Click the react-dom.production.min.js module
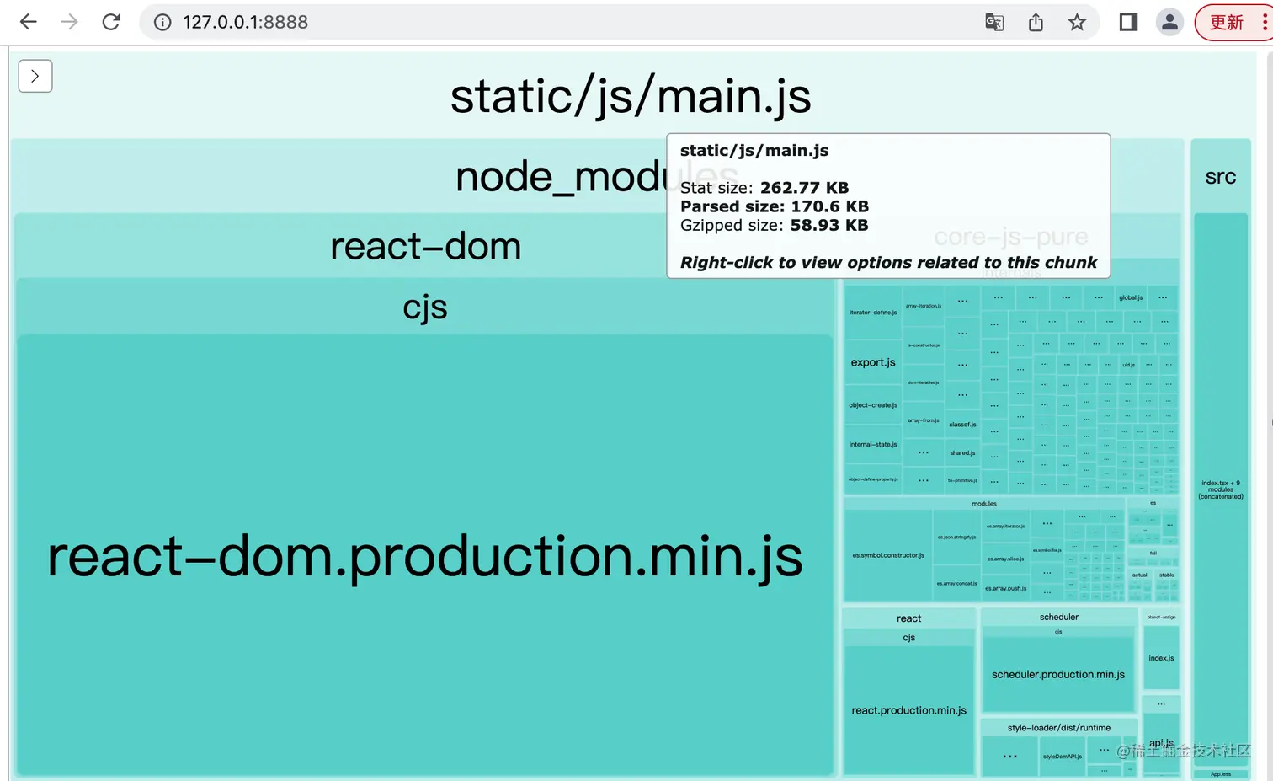This screenshot has height=781, width=1273. pyautogui.click(x=425, y=556)
